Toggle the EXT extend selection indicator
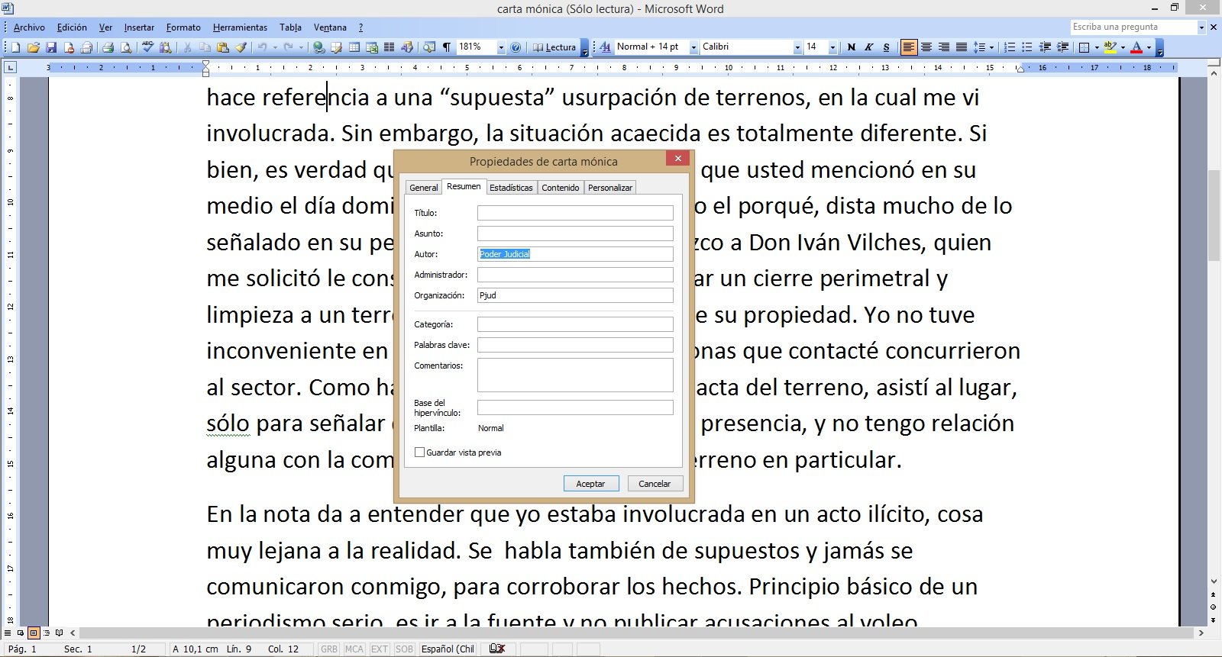The width and height of the screenshot is (1222, 657). tap(380, 649)
